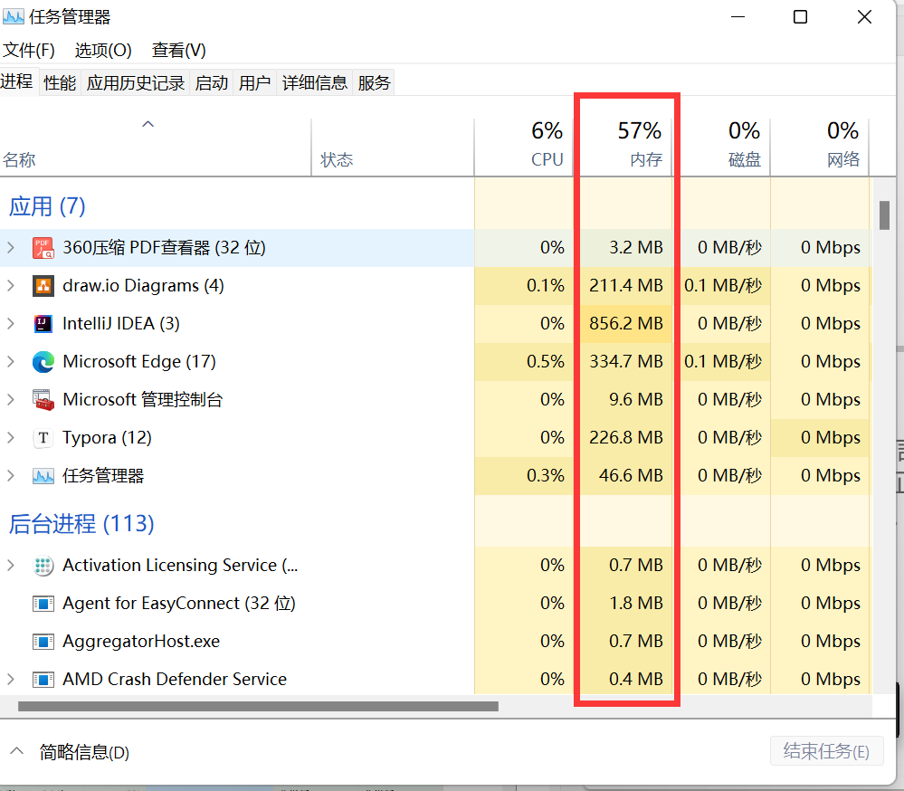
Task: Expand the 任务管理器 process row
Action: [x=10, y=476]
